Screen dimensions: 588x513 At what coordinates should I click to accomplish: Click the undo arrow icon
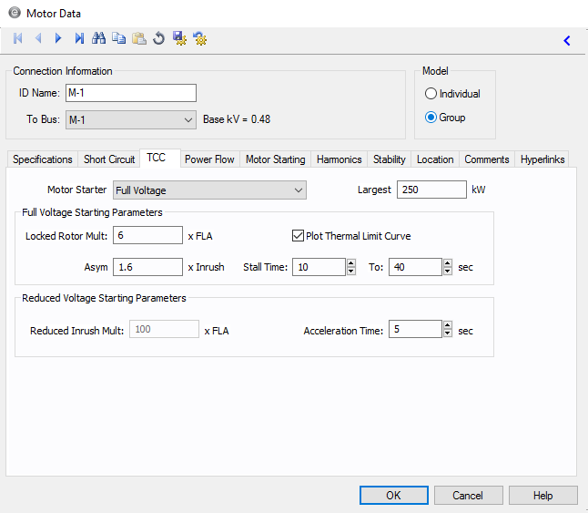click(x=158, y=38)
